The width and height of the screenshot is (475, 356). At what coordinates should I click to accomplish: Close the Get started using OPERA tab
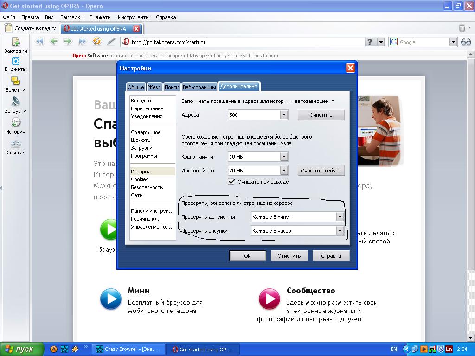(x=136, y=29)
